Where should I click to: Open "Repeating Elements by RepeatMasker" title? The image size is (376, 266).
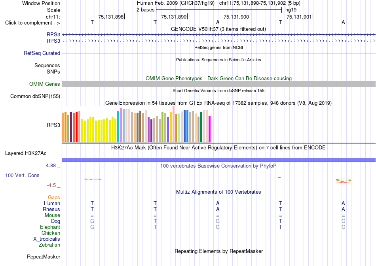point(219,251)
